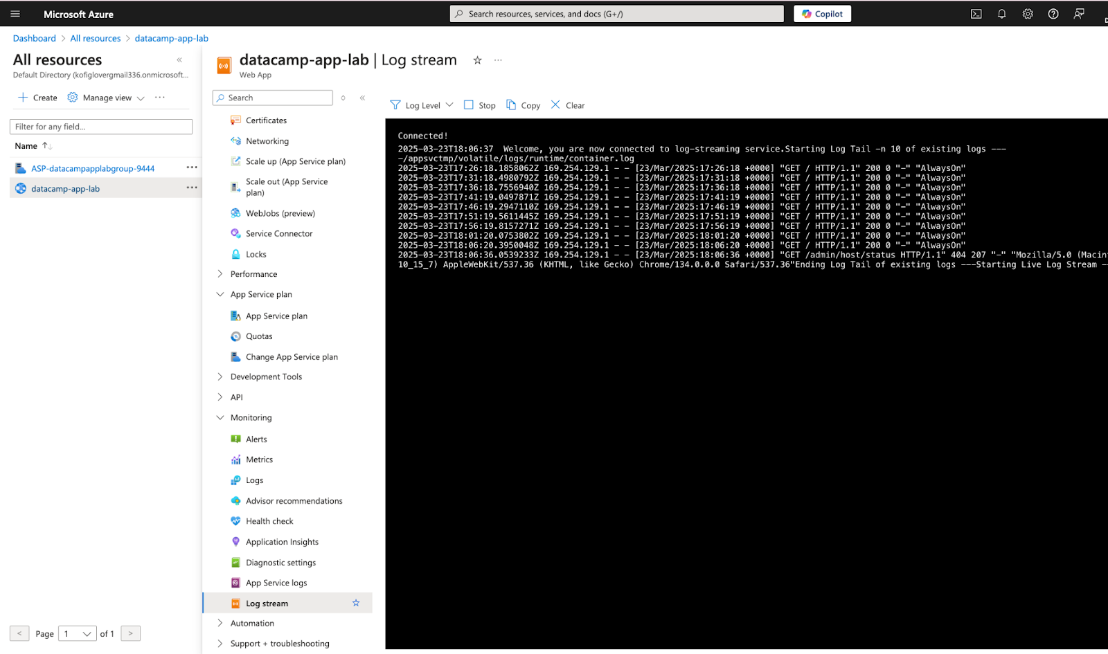Go to All resources breadcrumb
Screen dimensions: 1108x654
(95, 39)
